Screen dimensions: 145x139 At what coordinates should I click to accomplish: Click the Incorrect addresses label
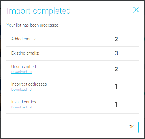click(x=29, y=84)
